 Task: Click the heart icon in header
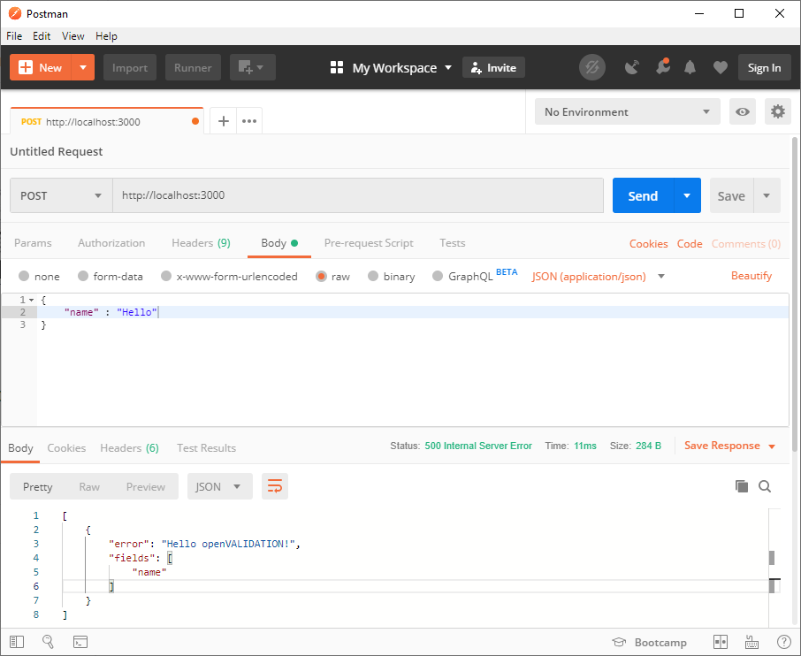point(721,68)
